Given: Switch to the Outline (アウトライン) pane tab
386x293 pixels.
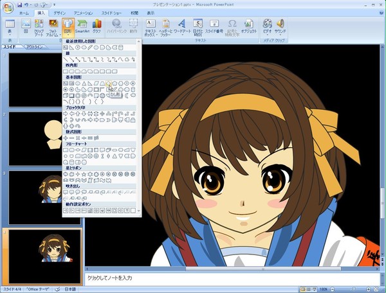Looking at the screenshot, I should coord(35,47).
